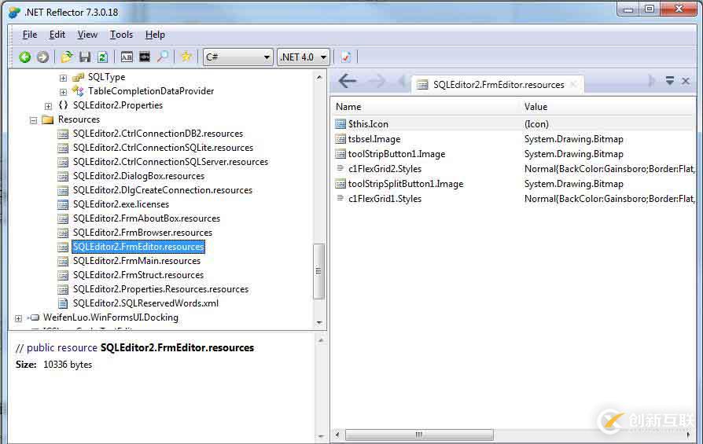This screenshot has height=444, width=703.
Task: Click the .NET Reflector title bar app icon
Action: [x=14, y=12]
